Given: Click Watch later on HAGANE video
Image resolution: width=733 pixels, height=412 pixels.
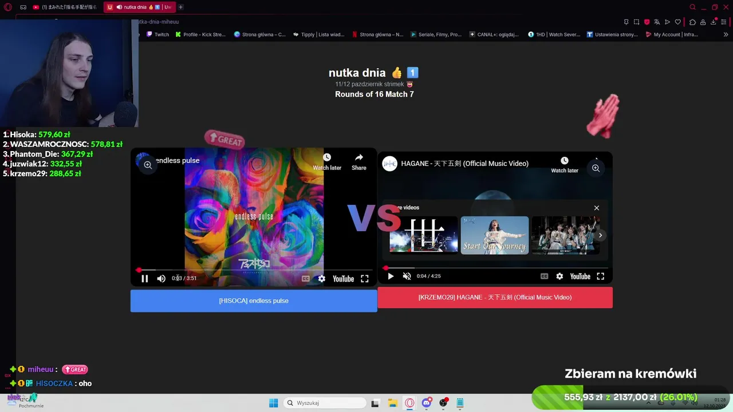Looking at the screenshot, I should 565,165.
